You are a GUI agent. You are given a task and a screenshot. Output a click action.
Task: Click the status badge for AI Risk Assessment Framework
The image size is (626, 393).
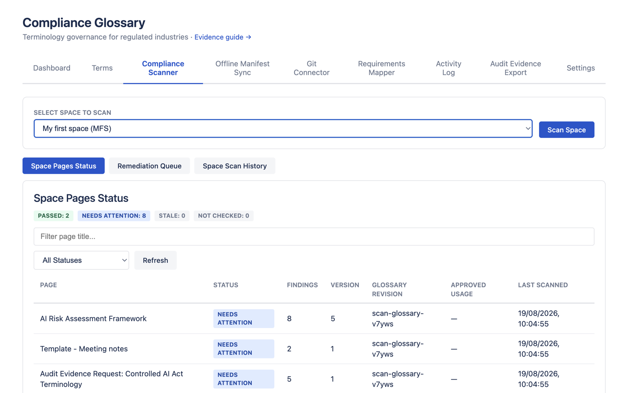(244, 319)
